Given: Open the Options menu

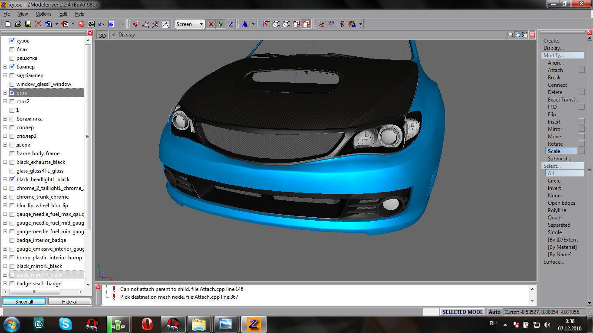Looking at the screenshot, I should coord(43,14).
